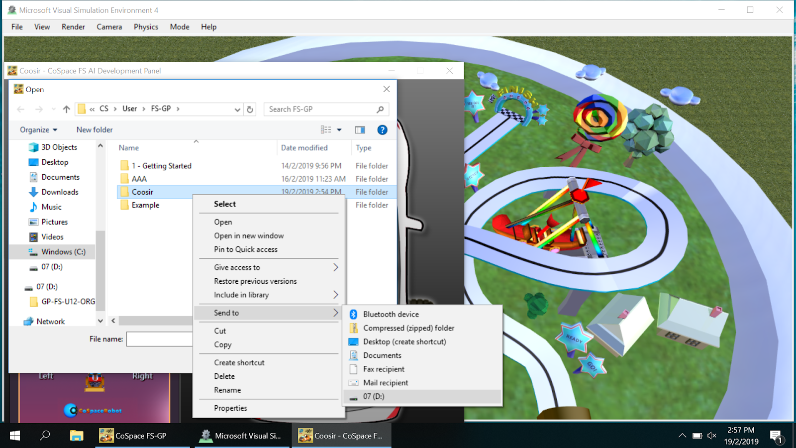This screenshot has height=448, width=796.
Task: Click the Search FS-GP field
Action: 326,109
